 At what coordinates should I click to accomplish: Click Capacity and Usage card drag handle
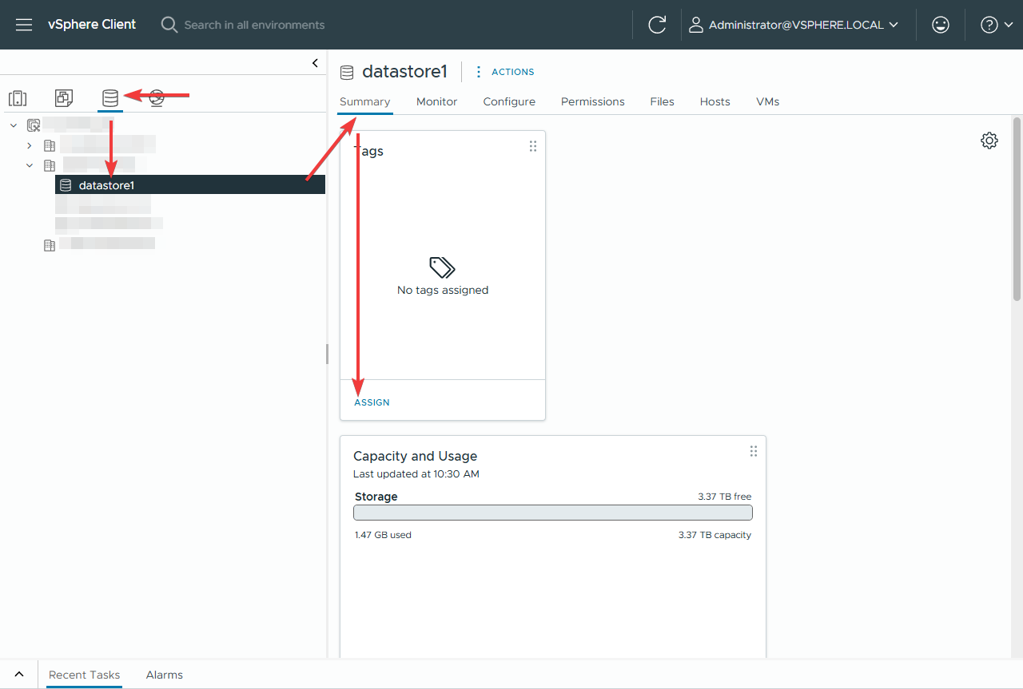tap(753, 451)
